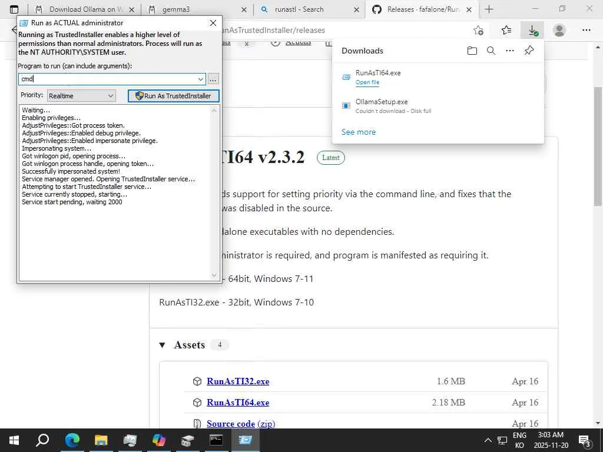Viewport: 603px width, 452px height.
Task: Open the Windows Start menu
Action: click(x=14, y=440)
